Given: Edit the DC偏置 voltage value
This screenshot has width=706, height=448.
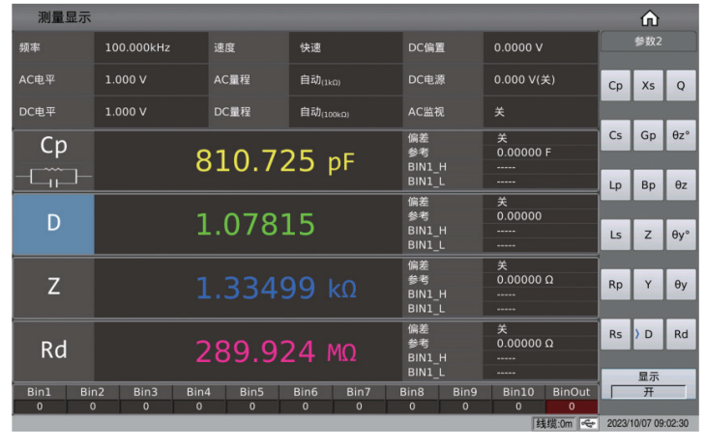Looking at the screenshot, I should click(540, 47).
